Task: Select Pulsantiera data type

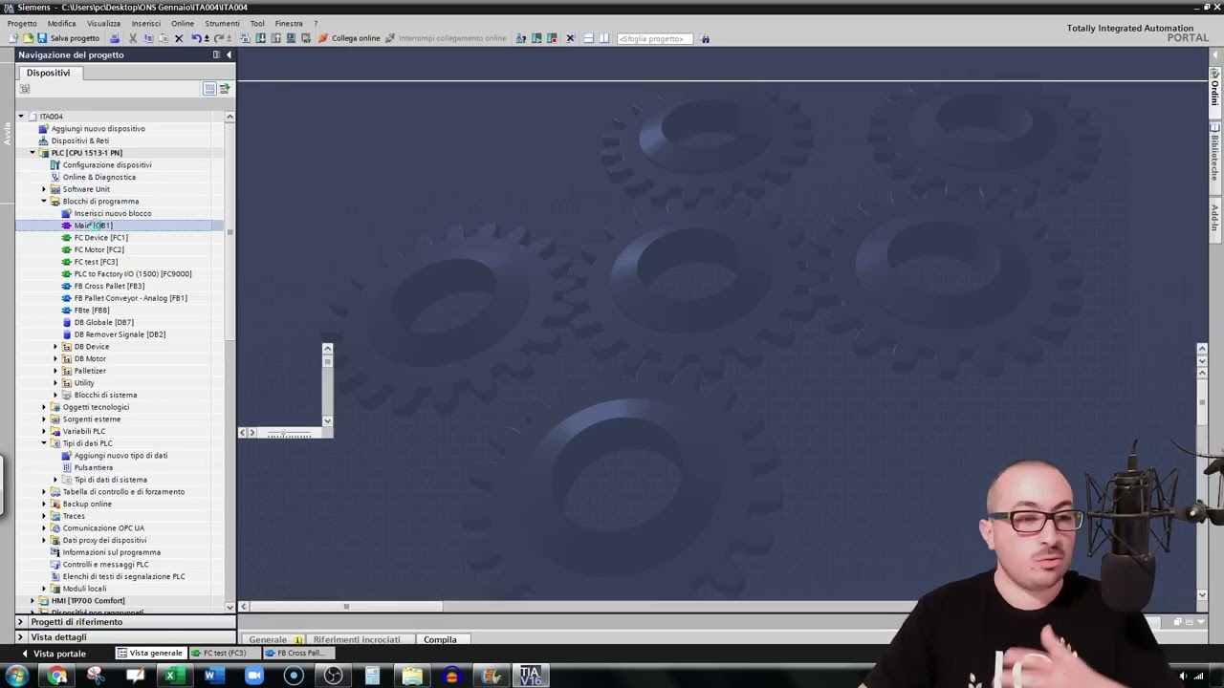Action: [x=93, y=467]
